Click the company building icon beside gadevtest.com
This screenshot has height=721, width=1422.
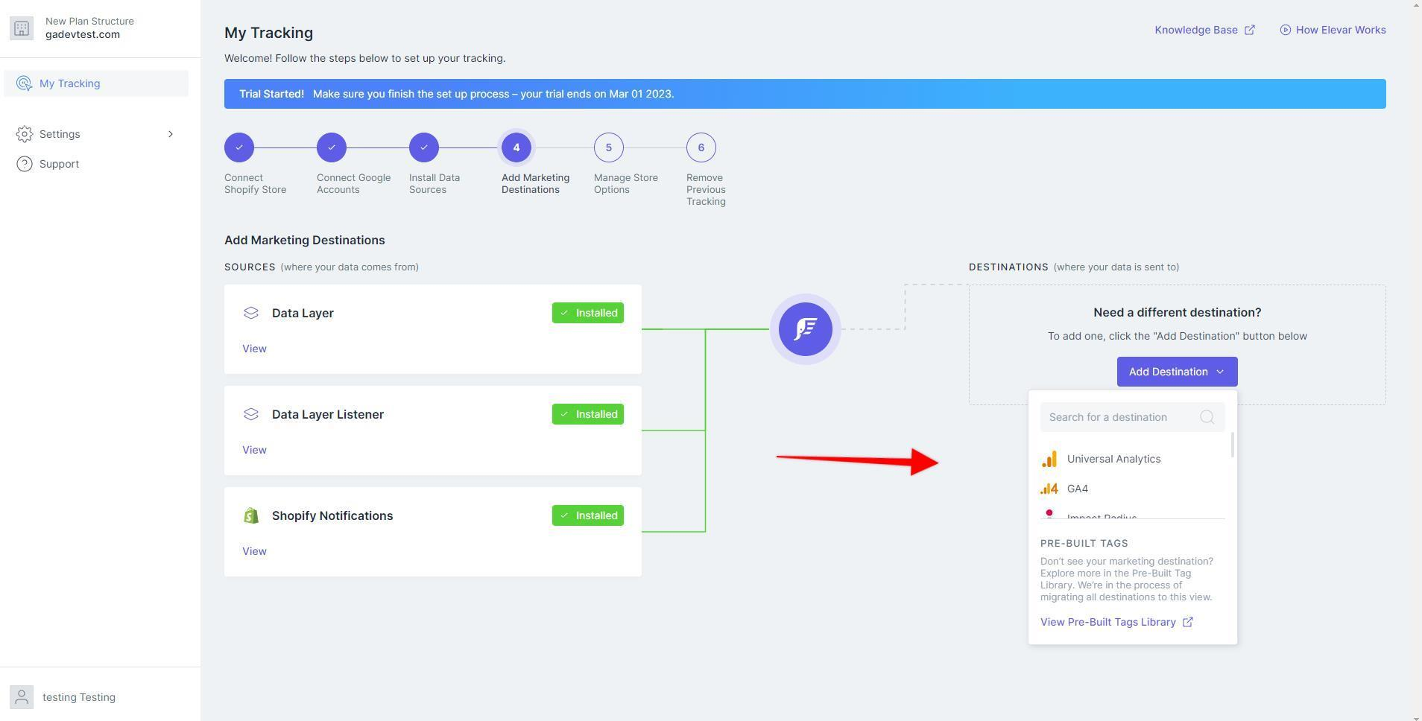click(22, 28)
